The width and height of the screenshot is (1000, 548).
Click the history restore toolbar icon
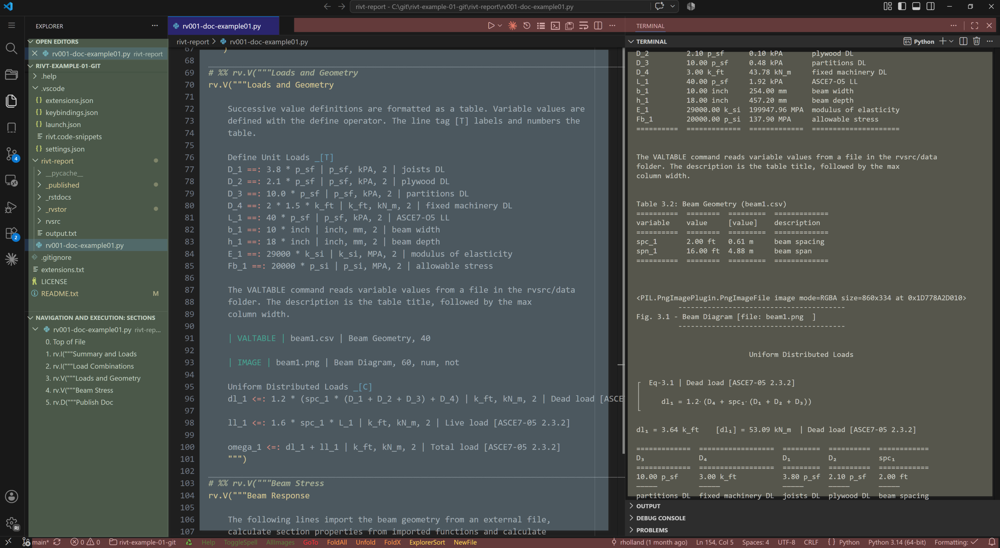tap(527, 26)
